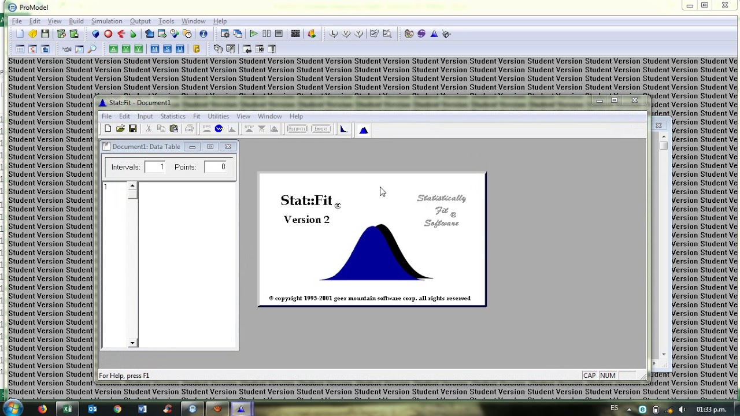Open the Stat::Fit Statistics menu

coord(173,116)
